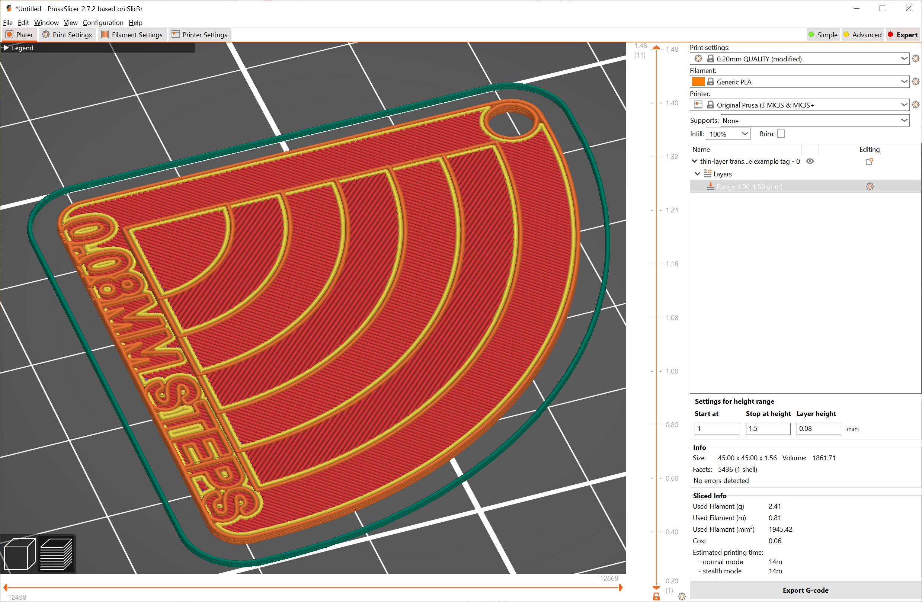Open the Window menu

click(47, 22)
